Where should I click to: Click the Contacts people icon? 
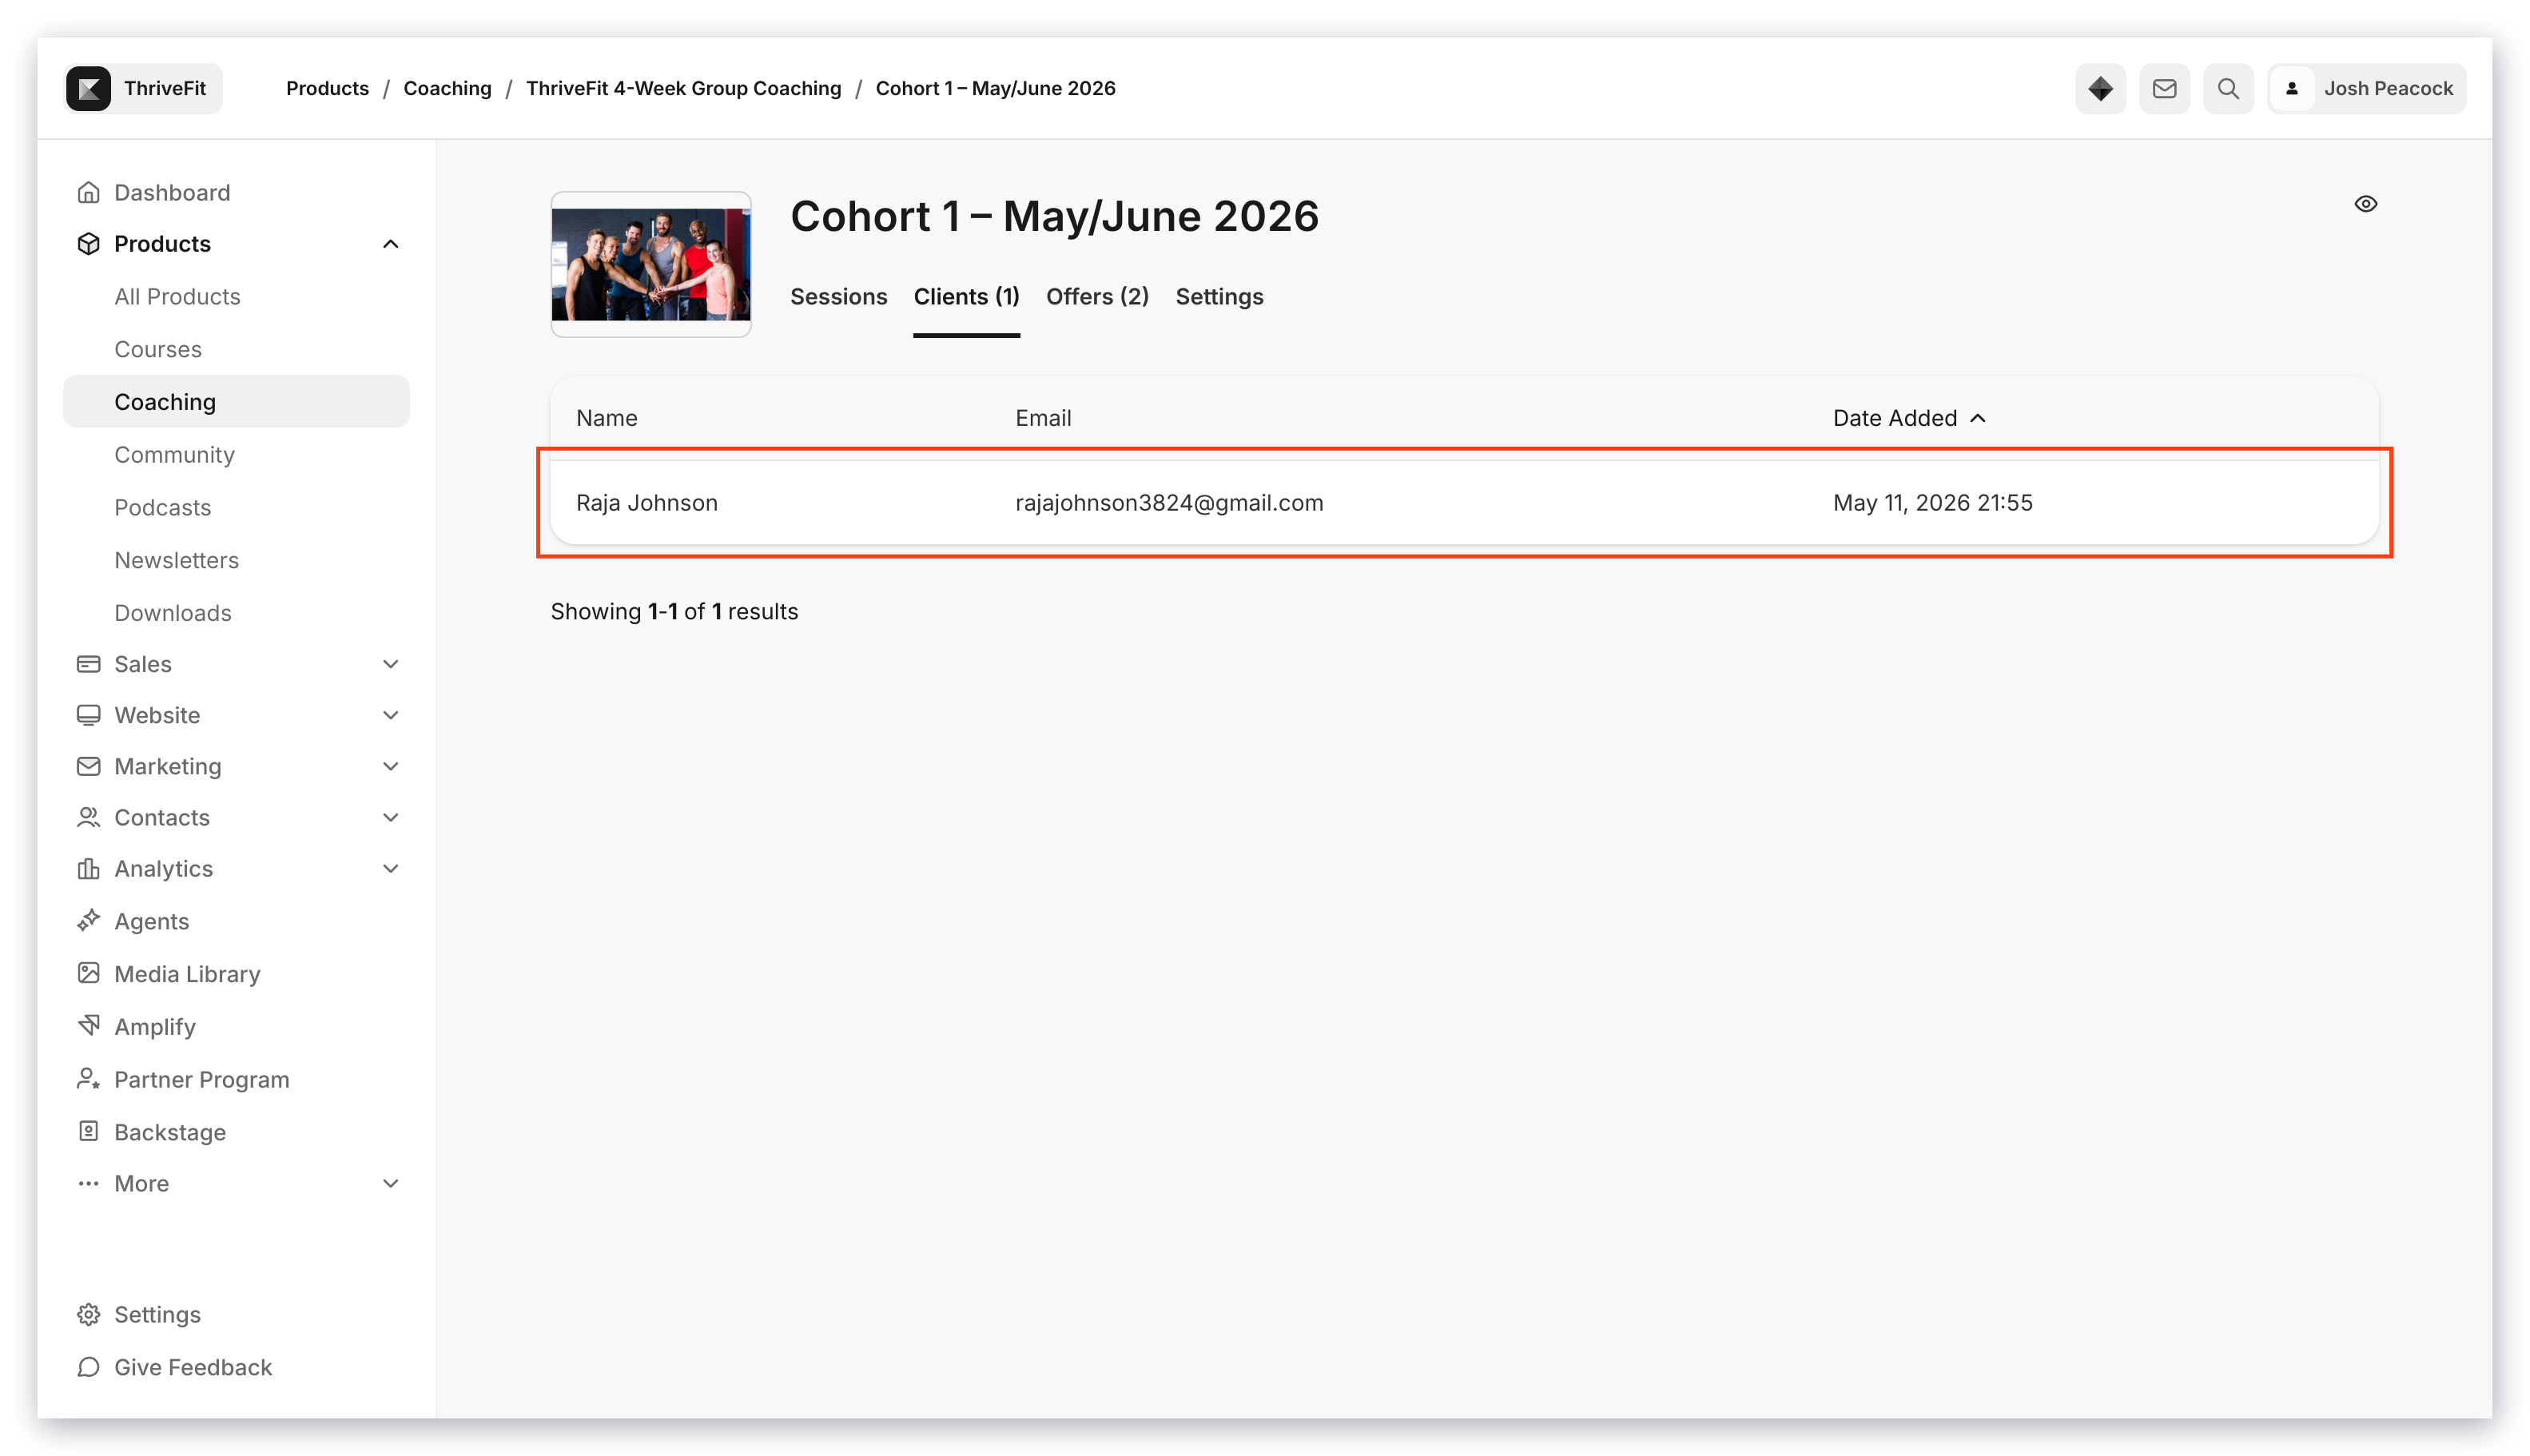[x=88, y=817]
